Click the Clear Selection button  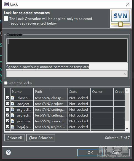pos(41,138)
